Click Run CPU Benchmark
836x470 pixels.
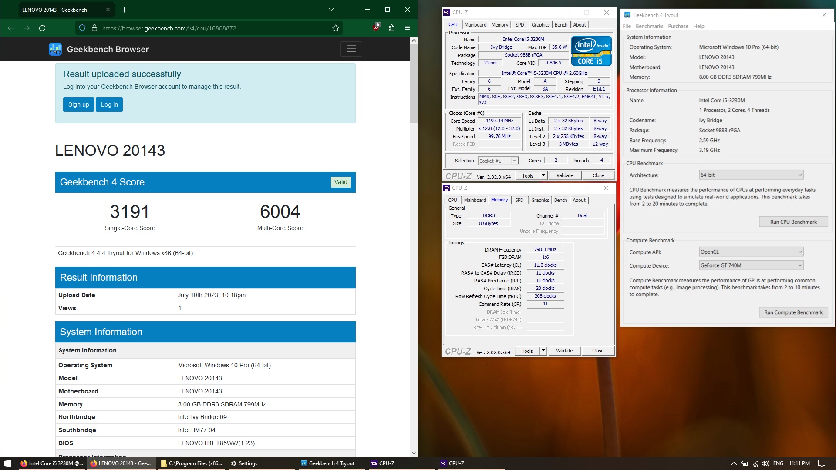[x=793, y=222]
